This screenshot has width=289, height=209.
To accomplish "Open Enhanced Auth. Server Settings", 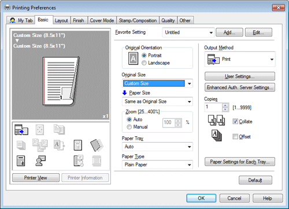I will [240, 87].
